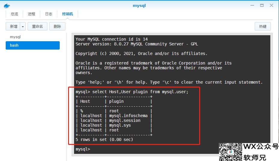Select the 终端机 tab
This screenshot has height=161, width=279.
[x=67, y=14]
